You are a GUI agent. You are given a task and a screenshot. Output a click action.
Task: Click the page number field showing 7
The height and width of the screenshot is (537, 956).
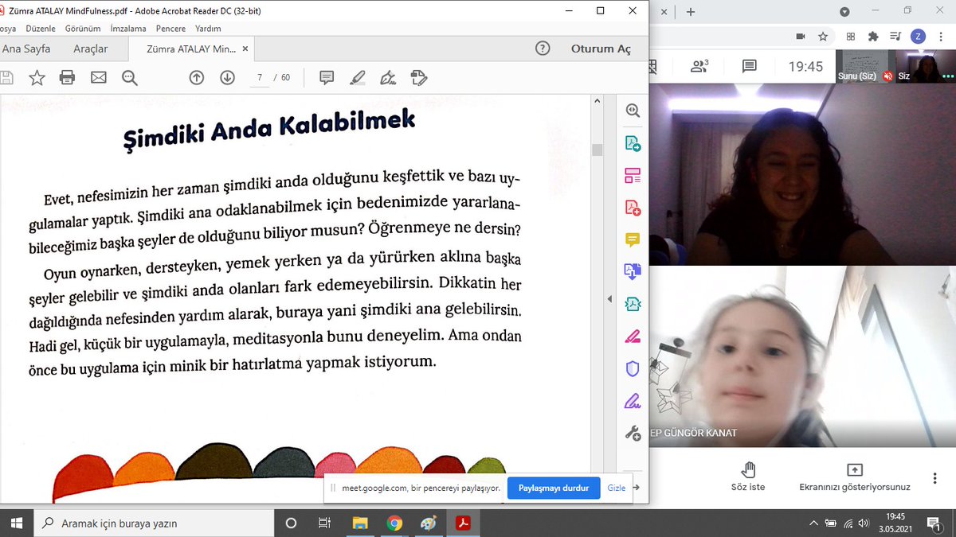pyautogui.click(x=260, y=77)
